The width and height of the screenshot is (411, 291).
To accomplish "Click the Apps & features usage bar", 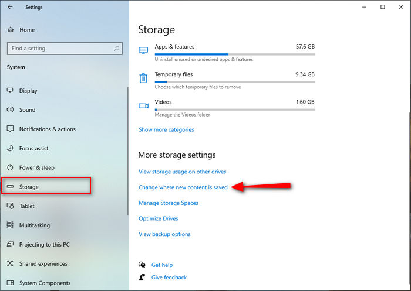I will 235,54.
